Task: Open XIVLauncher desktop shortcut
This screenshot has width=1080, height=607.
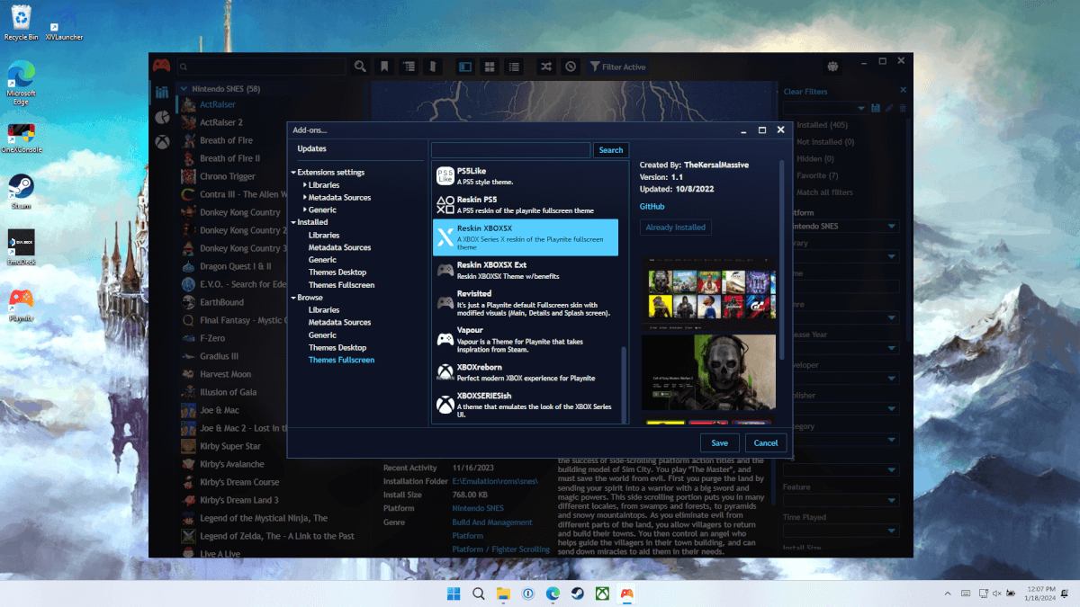Action: 64,24
